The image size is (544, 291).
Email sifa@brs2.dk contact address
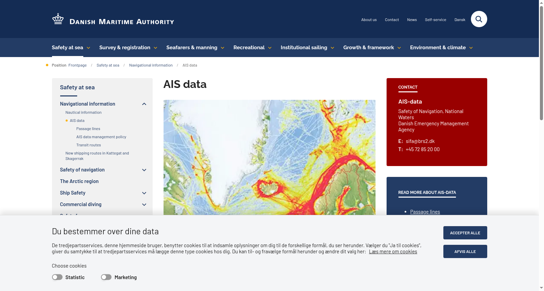click(x=420, y=141)
